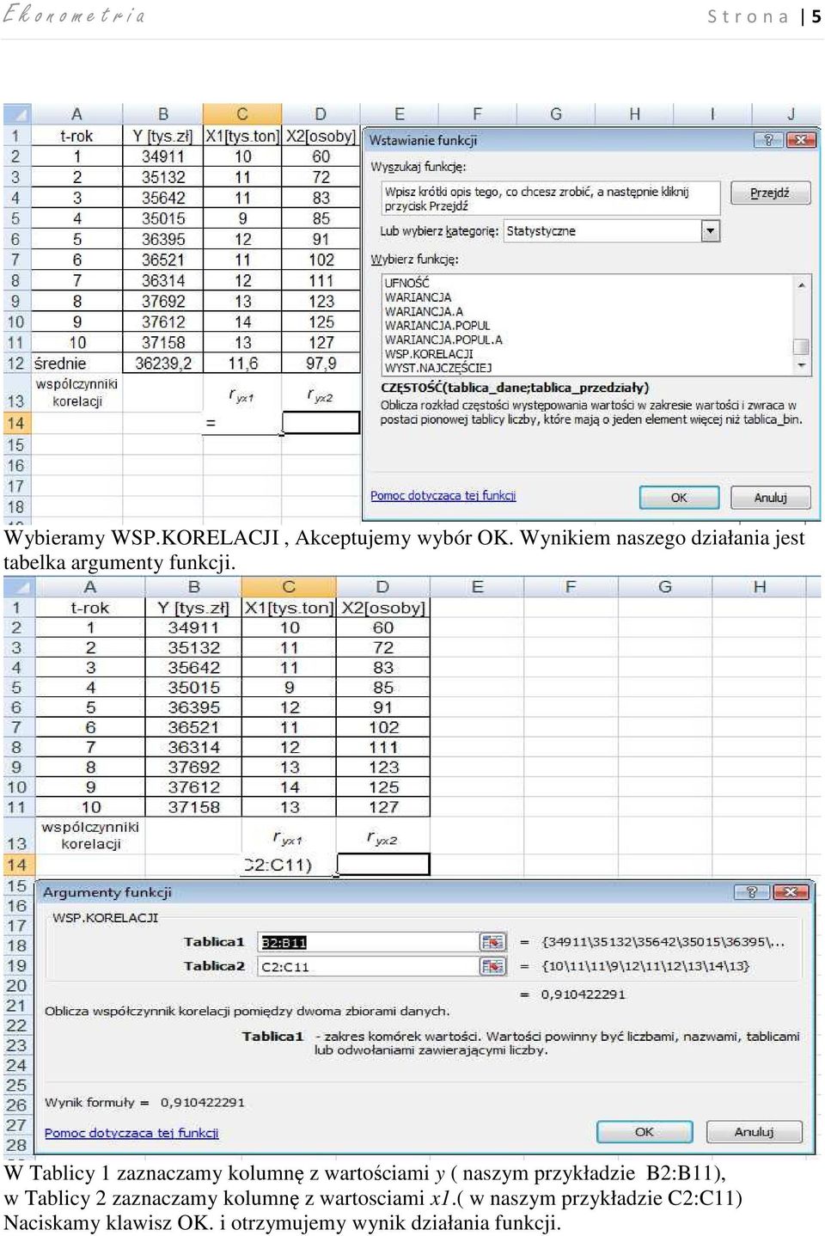This screenshot has height=1236, width=825.
Task: Click the function list scrollbar thumb
Action: [801, 346]
